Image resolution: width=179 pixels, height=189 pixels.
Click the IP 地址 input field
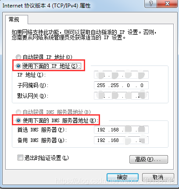121,75
